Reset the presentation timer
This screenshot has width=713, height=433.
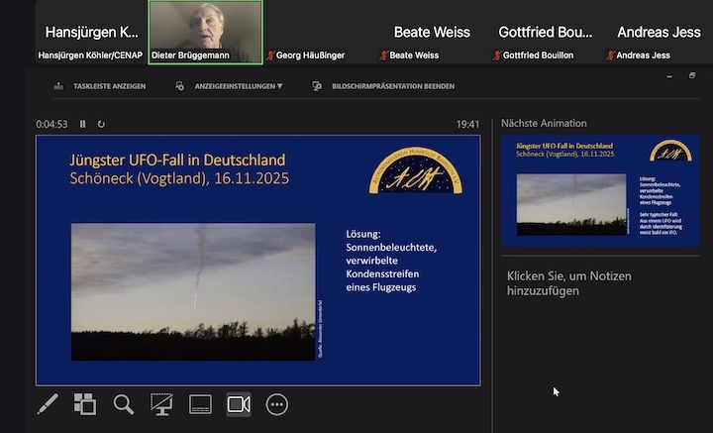tap(101, 124)
